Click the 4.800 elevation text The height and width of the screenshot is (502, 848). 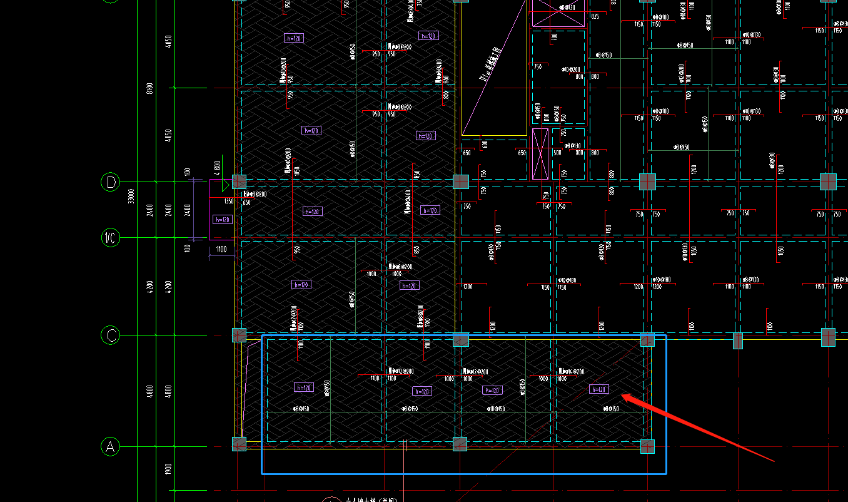point(218,167)
